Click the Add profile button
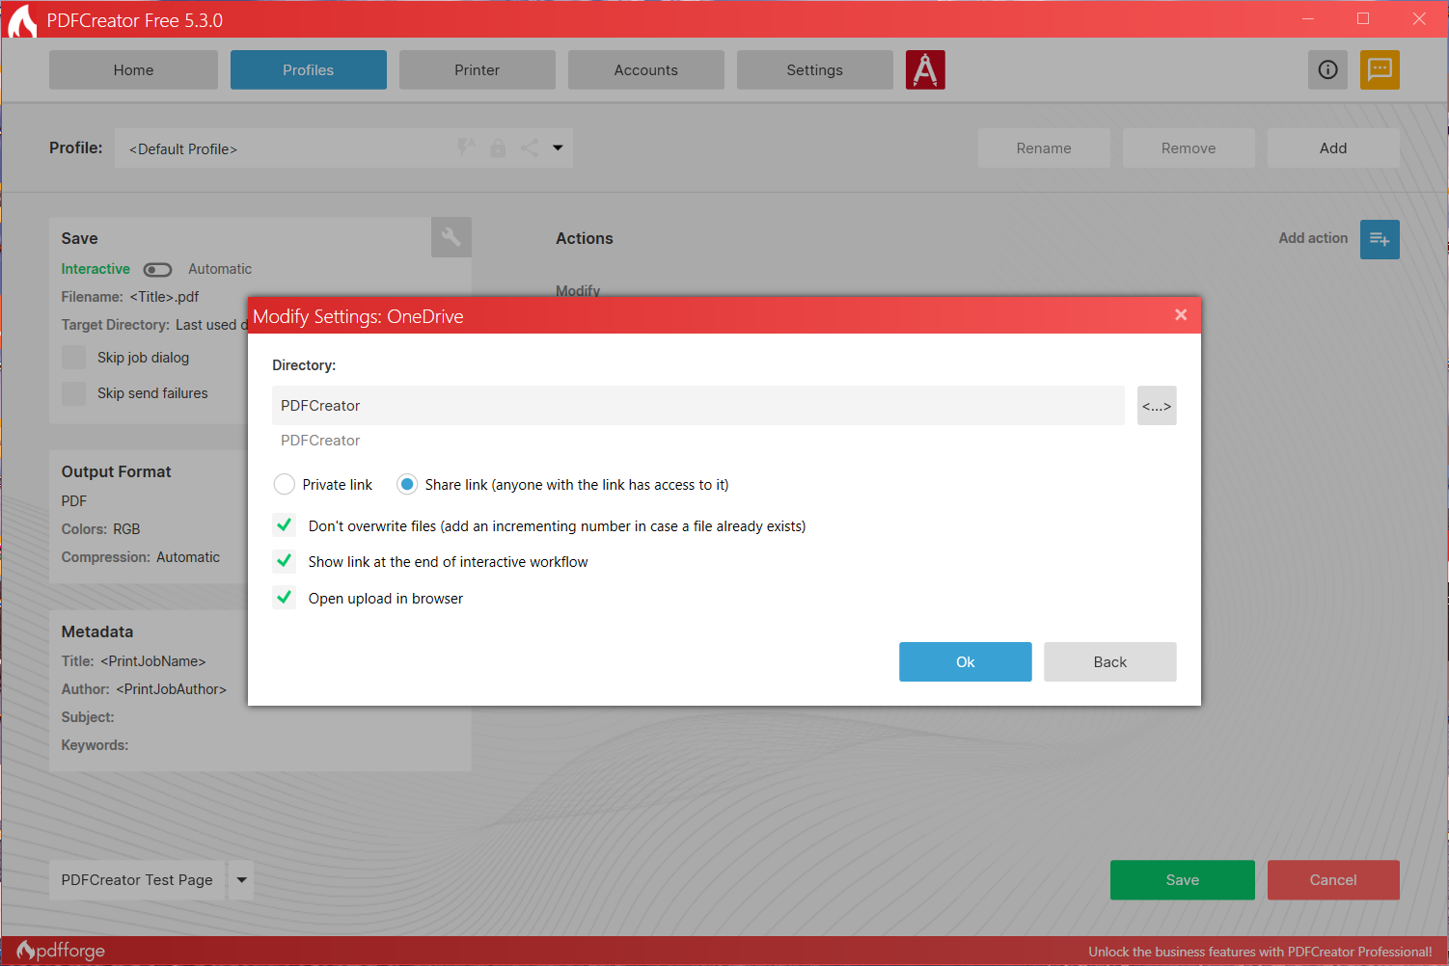Image resolution: width=1449 pixels, height=966 pixels. [x=1333, y=148]
